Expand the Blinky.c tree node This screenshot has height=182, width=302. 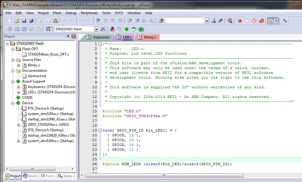coord(19,65)
